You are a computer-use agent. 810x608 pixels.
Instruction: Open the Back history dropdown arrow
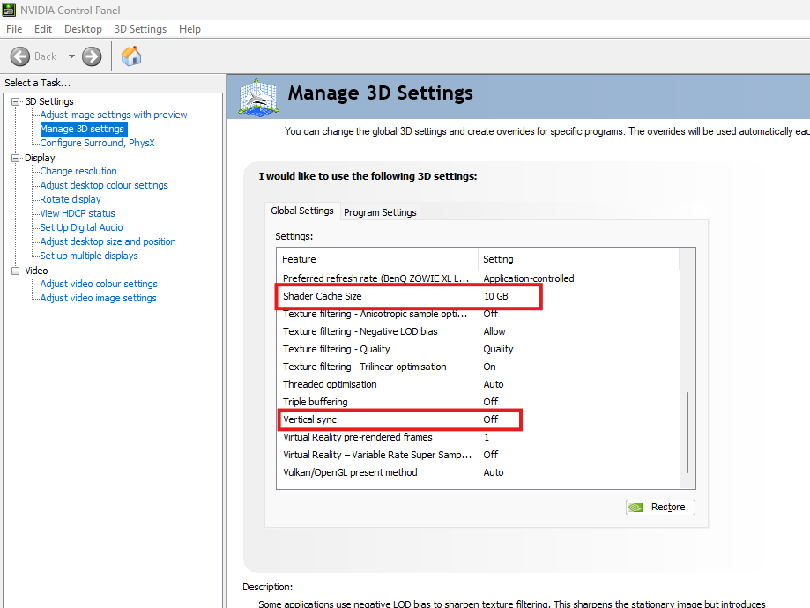(x=71, y=56)
